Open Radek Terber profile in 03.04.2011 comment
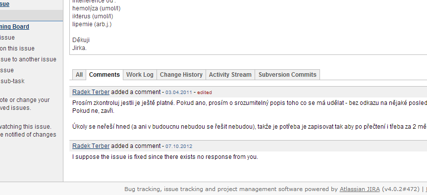This screenshot has height=195, width=427. [91, 92]
